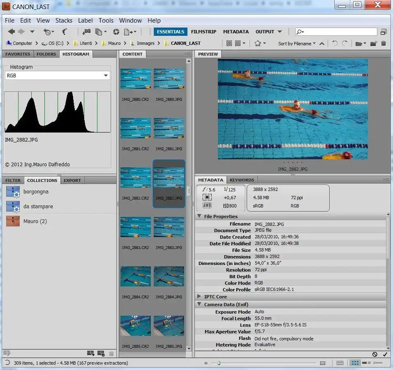Screen dimensions: 393x370
Task: Click the trash delete item icon in path bar
Action: (384, 43)
